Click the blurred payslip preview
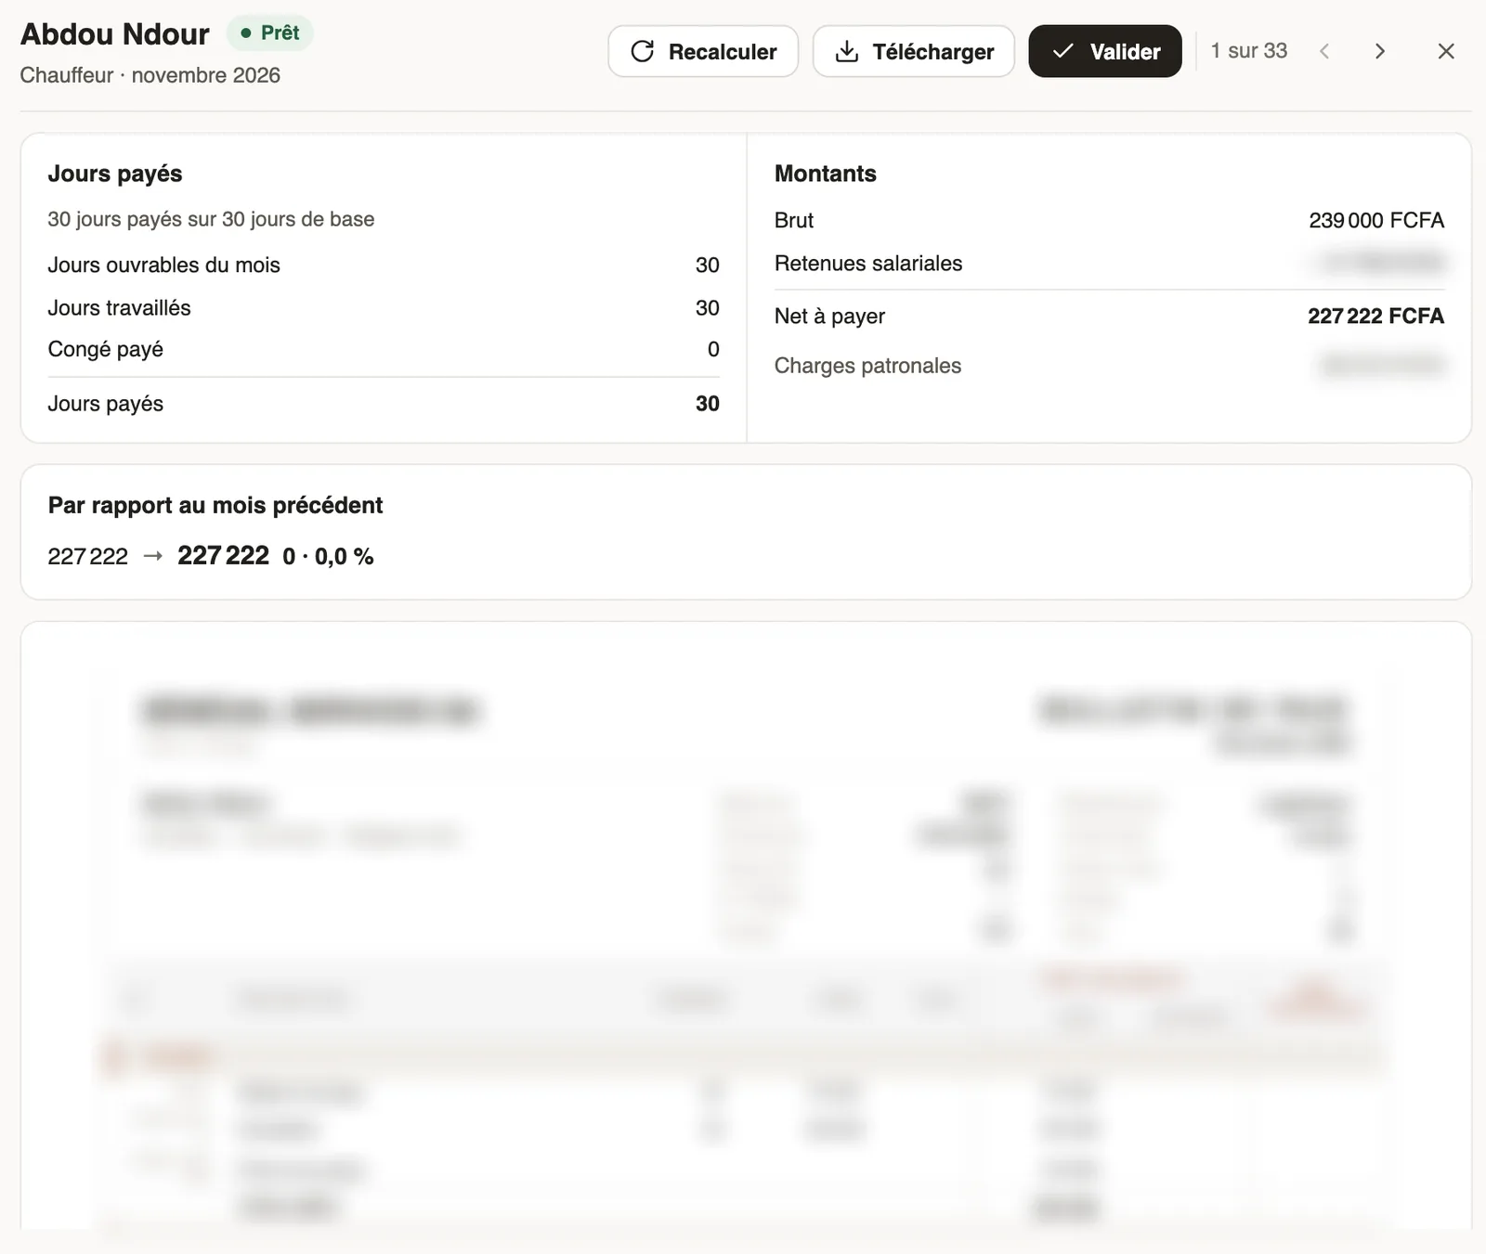 tap(746, 928)
